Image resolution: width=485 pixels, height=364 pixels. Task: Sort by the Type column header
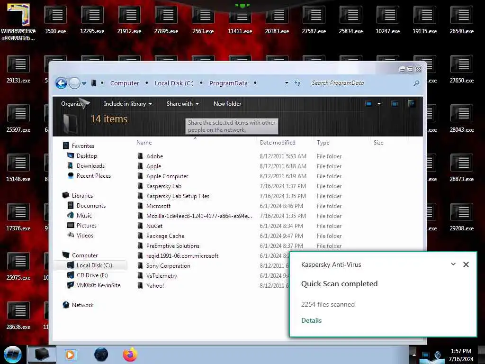click(x=323, y=142)
